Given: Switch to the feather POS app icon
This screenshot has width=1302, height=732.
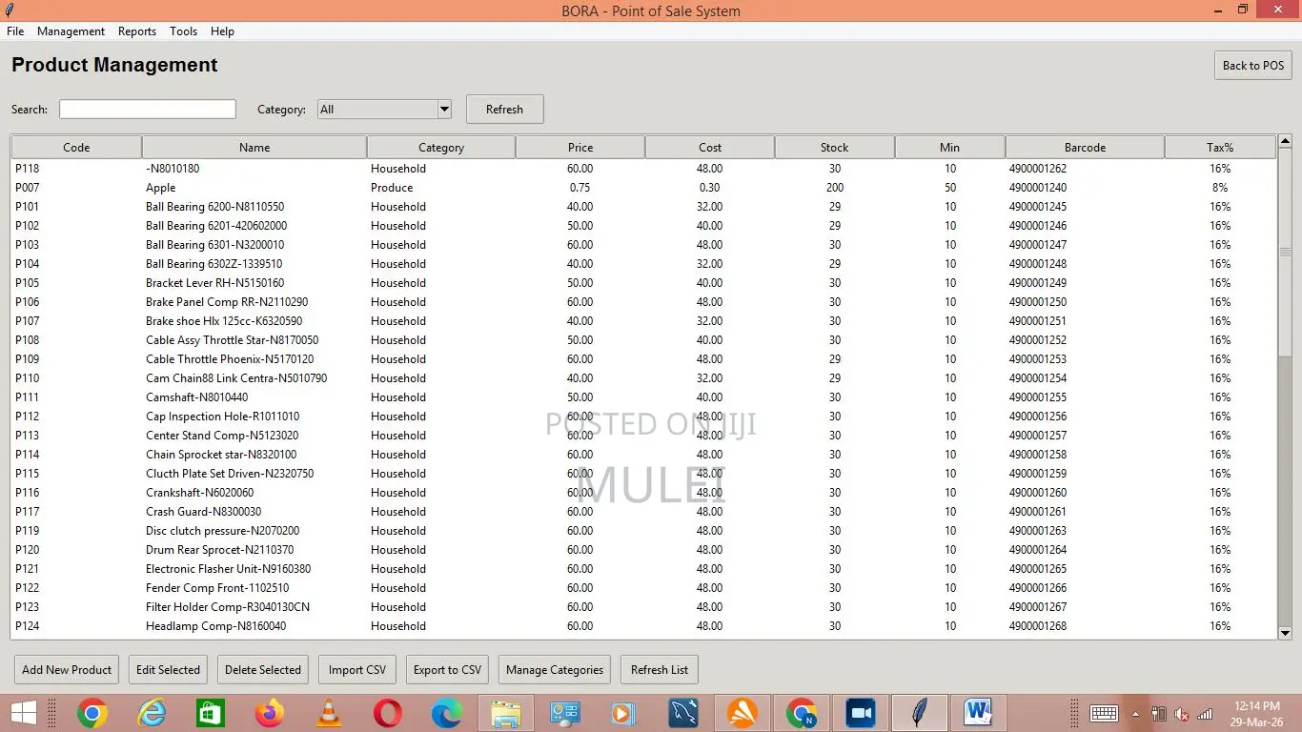Looking at the screenshot, I should point(919,713).
